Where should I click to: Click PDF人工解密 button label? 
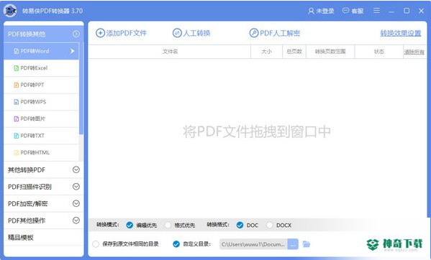pos(280,33)
